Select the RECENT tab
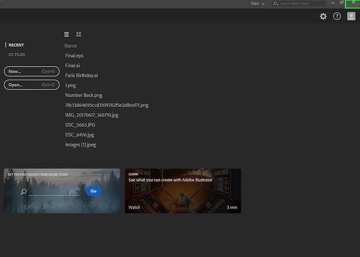The height and width of the screenshot is (257, 360). click(x=16, y=45)
